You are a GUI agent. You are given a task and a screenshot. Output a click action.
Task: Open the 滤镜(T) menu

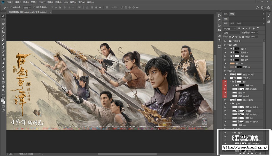pyautogui.click(x=58, y=2)
